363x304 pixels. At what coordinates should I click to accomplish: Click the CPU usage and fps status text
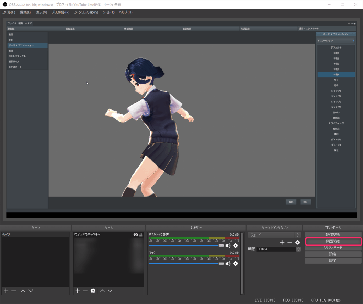pyautogui.click(x=326, y=300)
